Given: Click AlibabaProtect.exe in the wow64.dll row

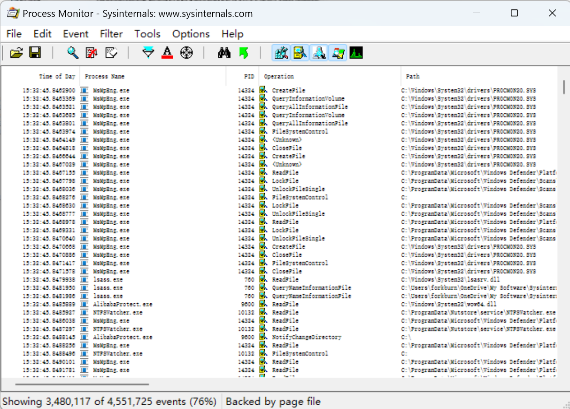Looking at the screenshot, I should tap(123, 304).
